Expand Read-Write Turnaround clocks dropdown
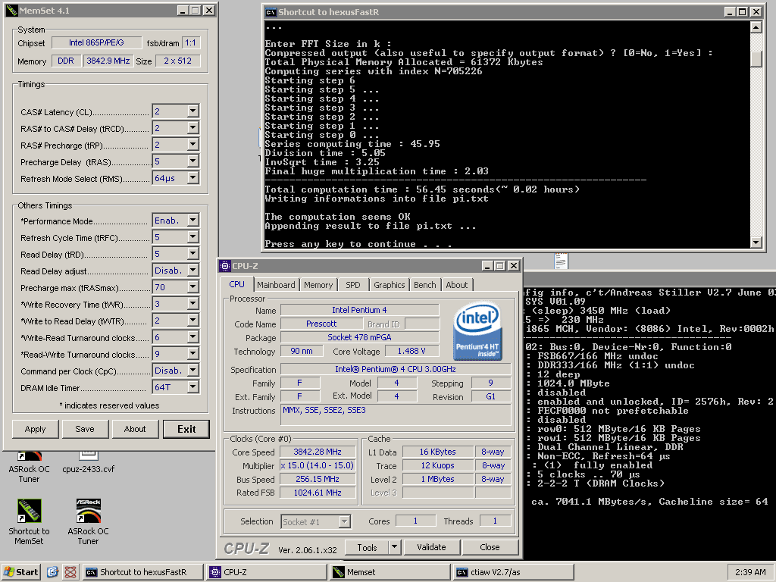 [193, 354]
